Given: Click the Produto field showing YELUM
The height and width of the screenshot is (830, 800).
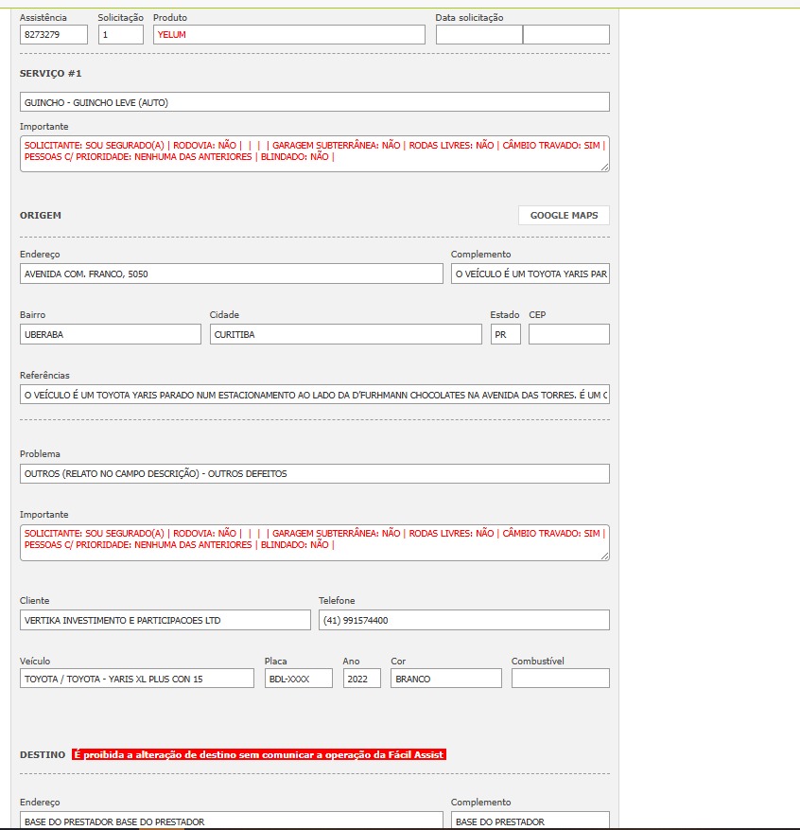Looking at the screenshot, I should tap(288, 35).
